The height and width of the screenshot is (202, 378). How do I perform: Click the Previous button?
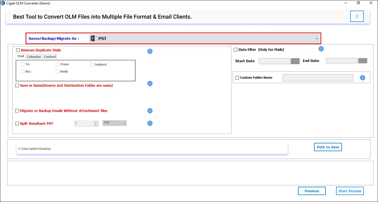(312, 191)
